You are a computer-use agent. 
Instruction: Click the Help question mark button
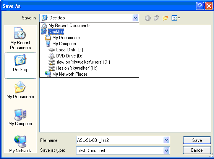tap(200, 6)
